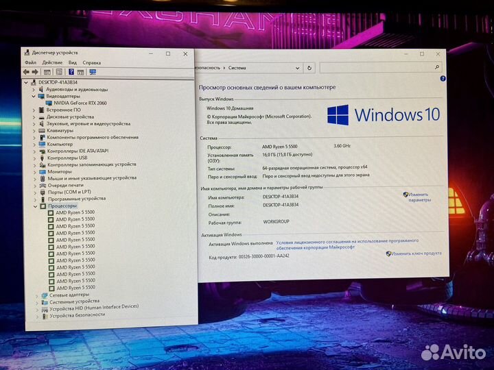Viewport: 494px width, 370px height.
Task: Refresh the System window address bar
Action: [x=309, y=68]
